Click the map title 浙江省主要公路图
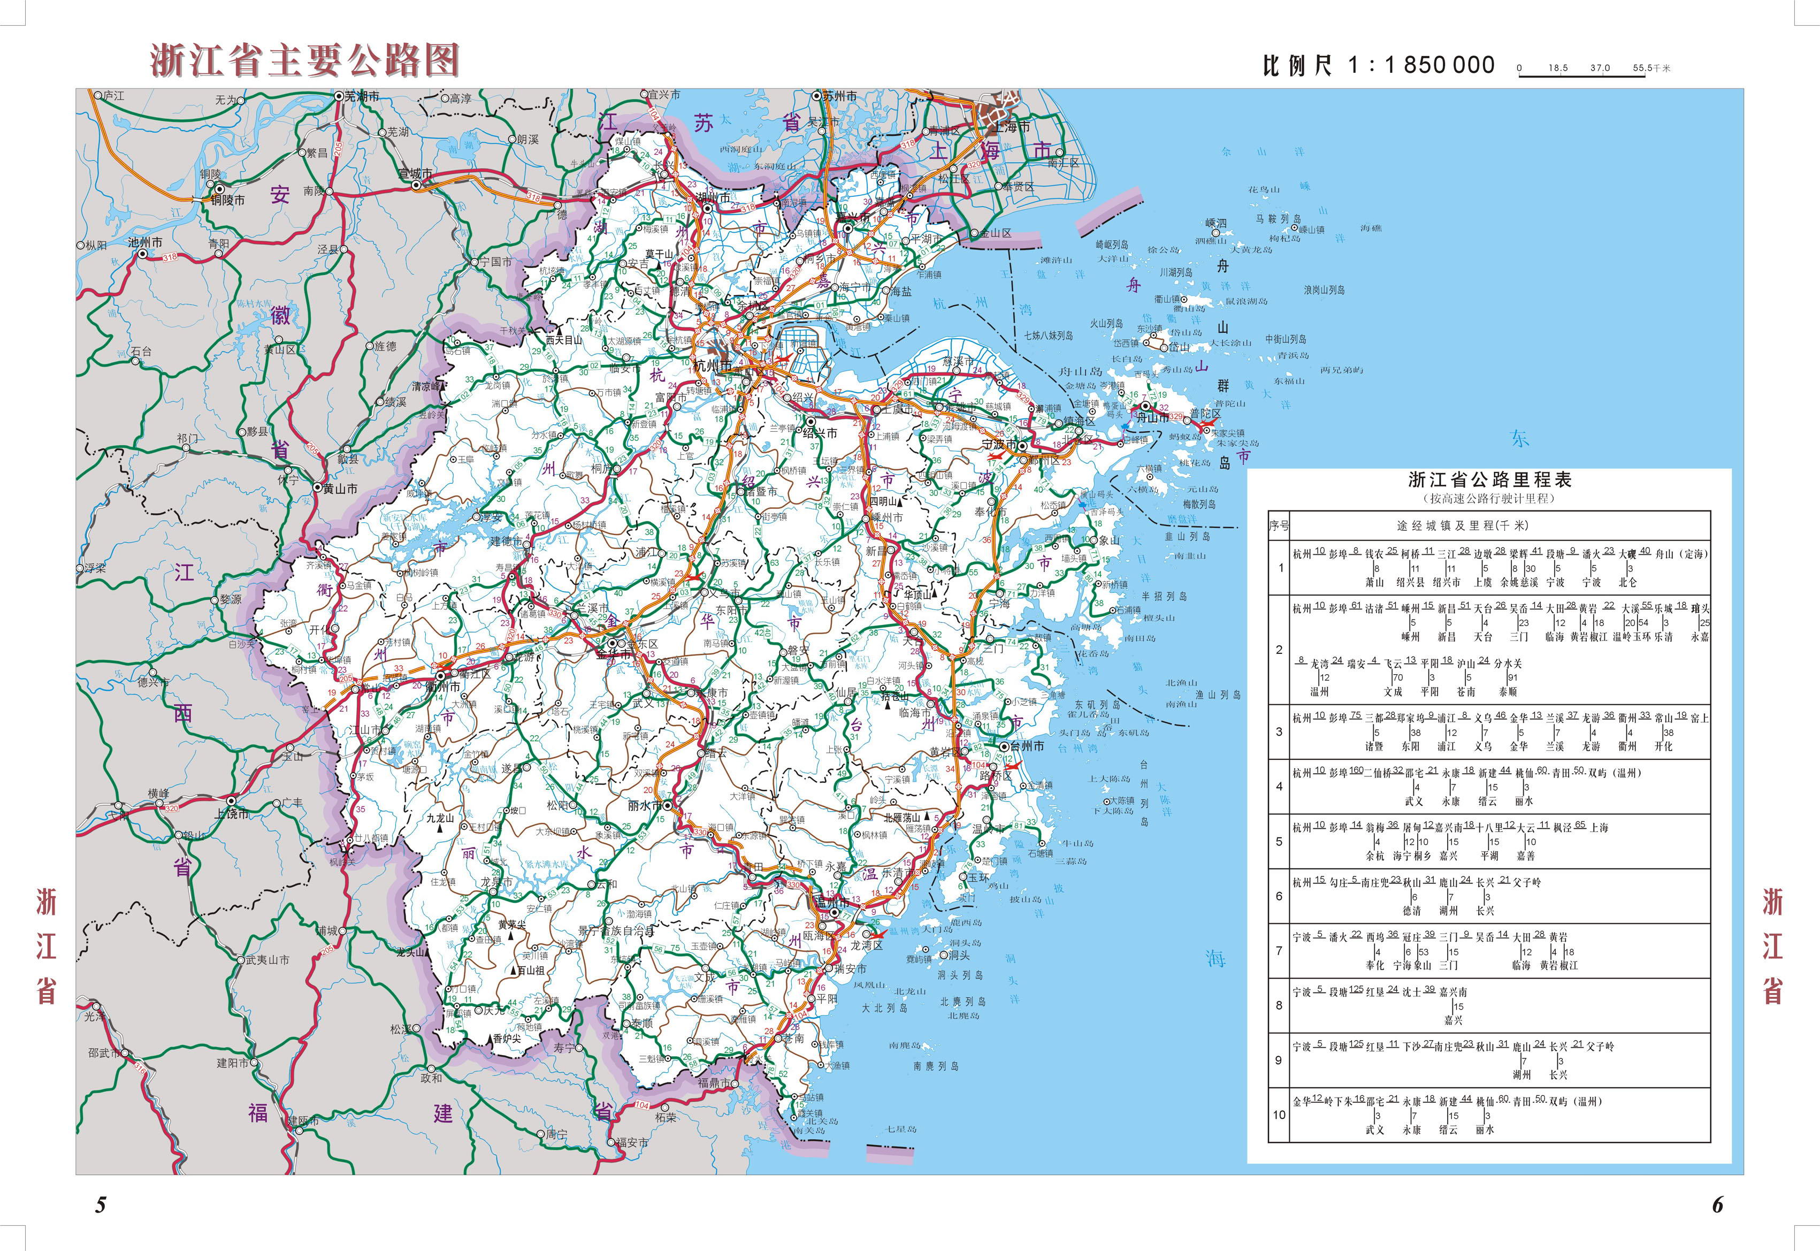Image resolution: width=1820 pixels, height=1251 pixels. pyautogui.click(x=305, y=60)
